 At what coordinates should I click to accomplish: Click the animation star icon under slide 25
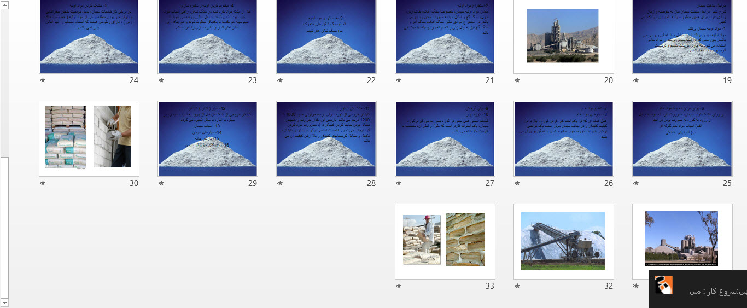636,183
